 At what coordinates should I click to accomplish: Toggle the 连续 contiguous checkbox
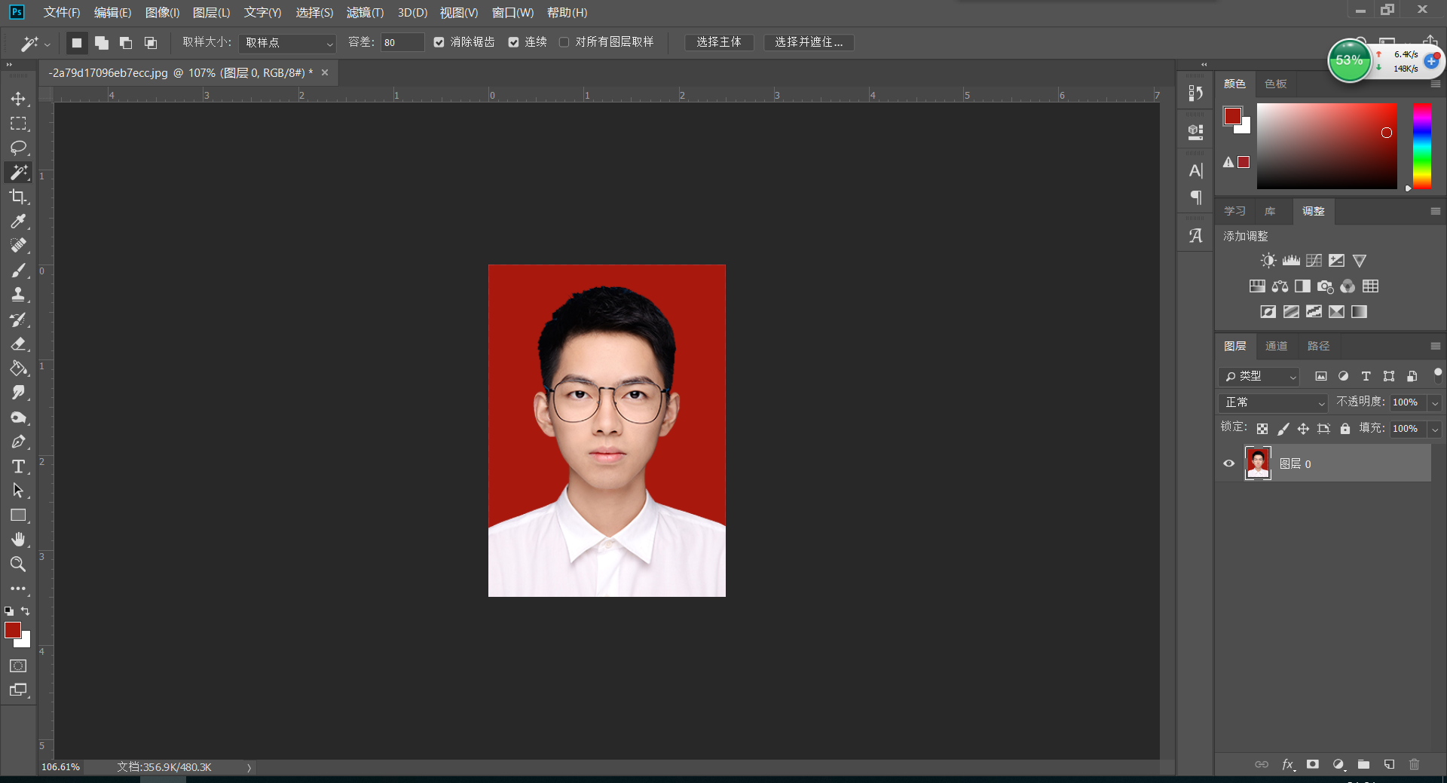[514, 42]
